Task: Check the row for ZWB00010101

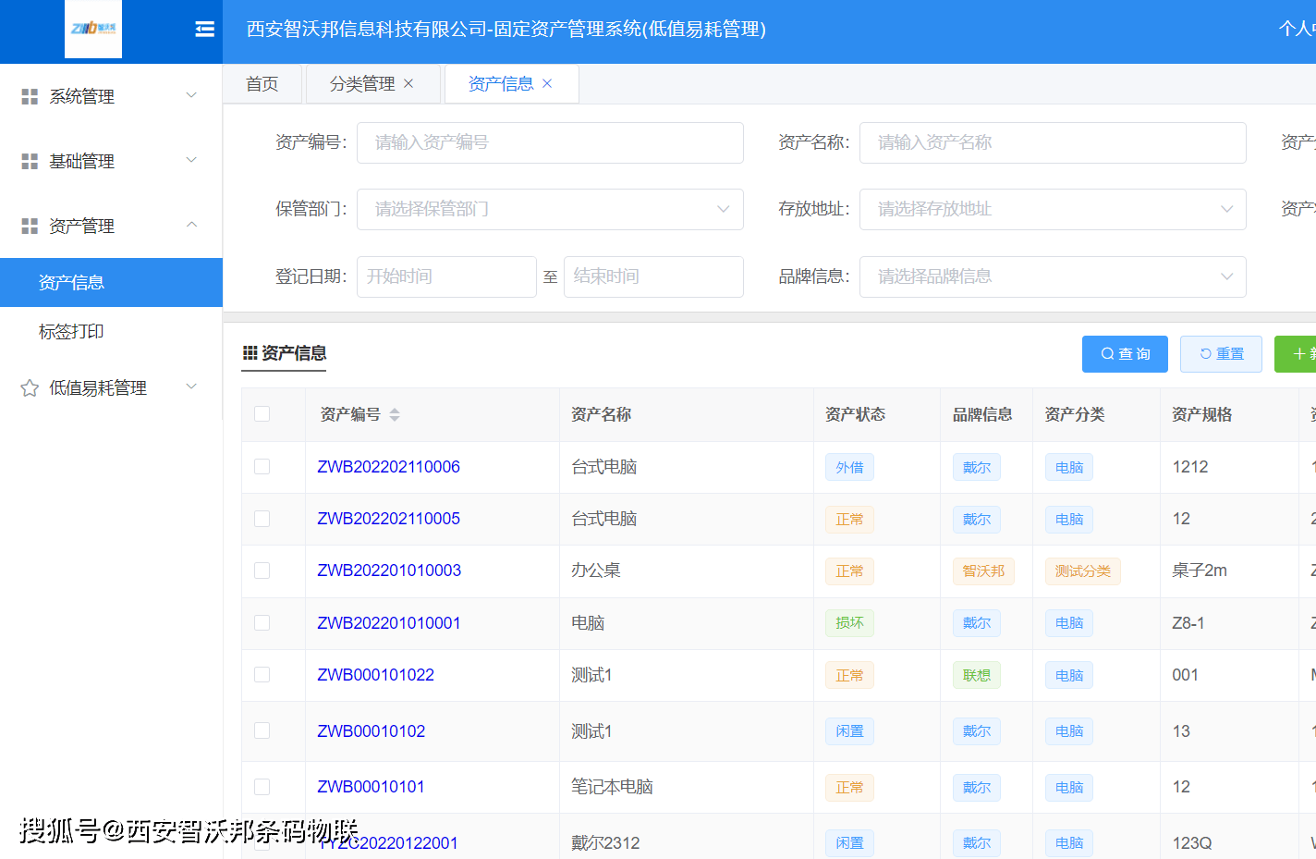Action: [x=262, y=786]
